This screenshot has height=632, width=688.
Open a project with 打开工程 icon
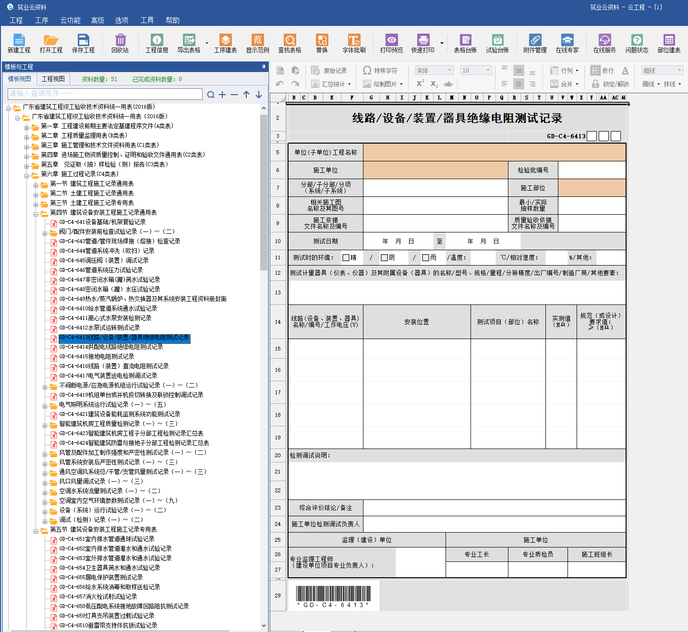click(51, 43)
